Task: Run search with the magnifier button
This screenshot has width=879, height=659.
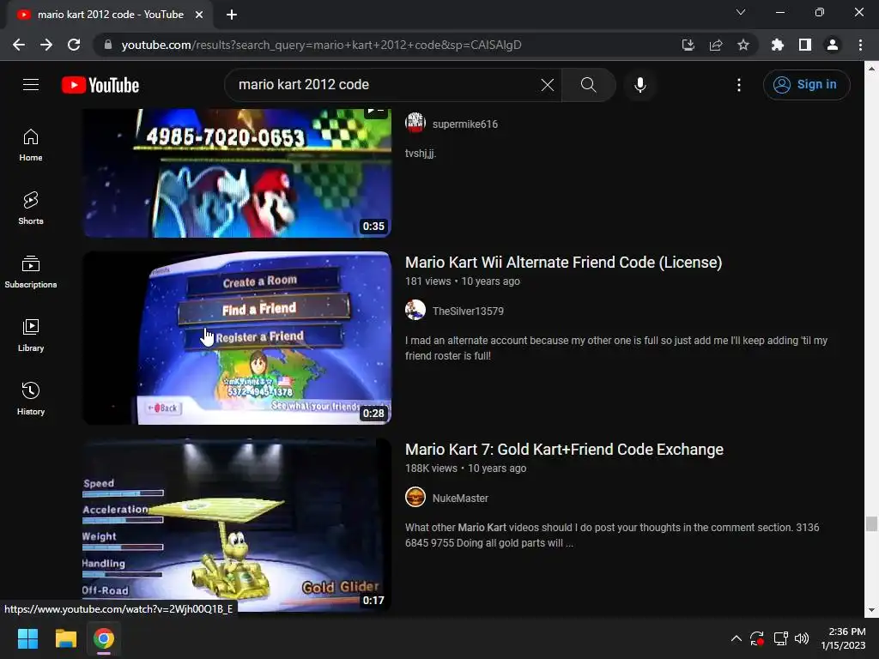Action: point(588,85)
